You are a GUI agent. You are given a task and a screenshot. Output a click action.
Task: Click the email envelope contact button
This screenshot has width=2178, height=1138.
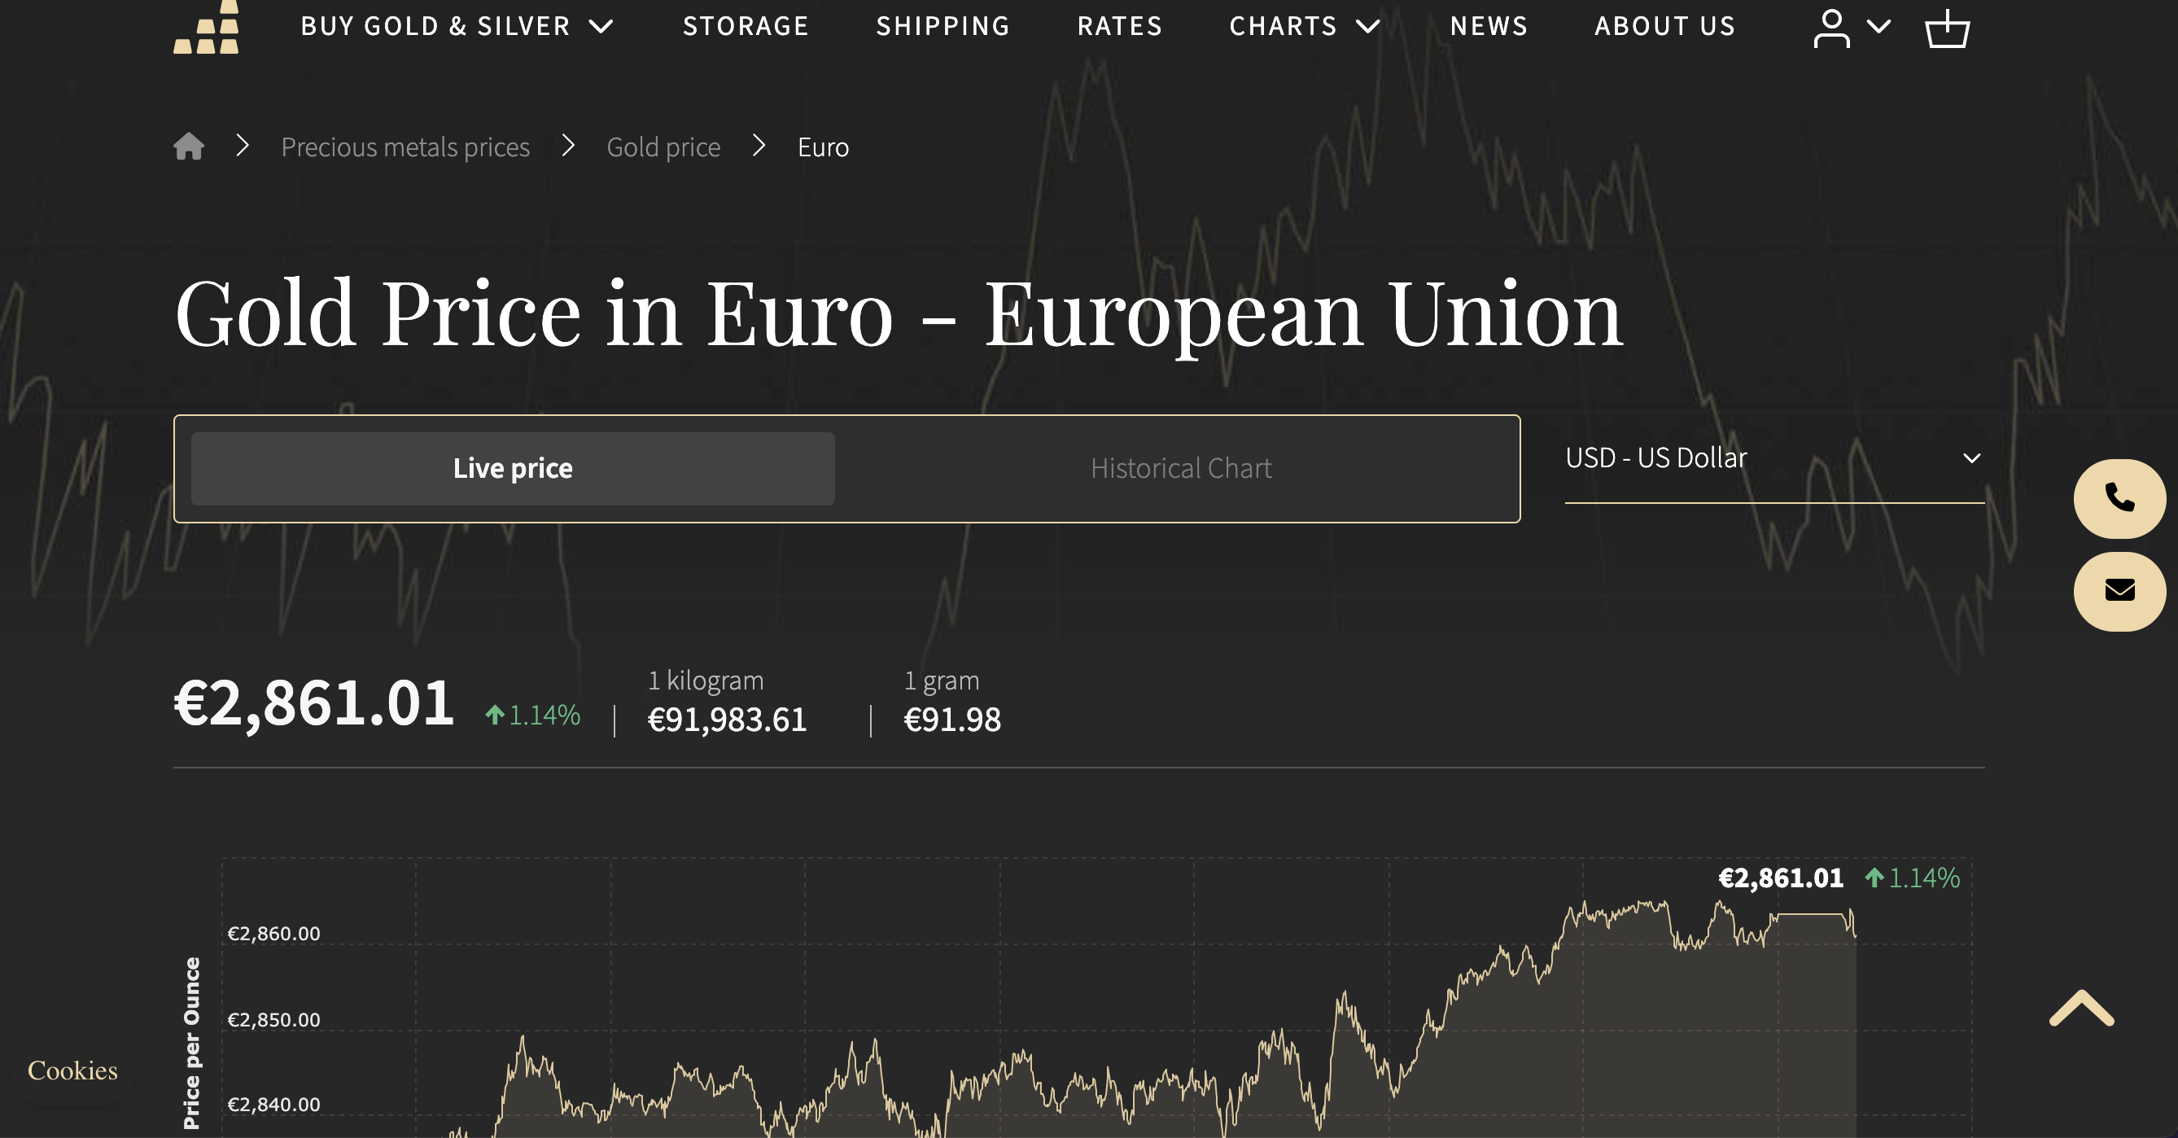point(2119,591)
